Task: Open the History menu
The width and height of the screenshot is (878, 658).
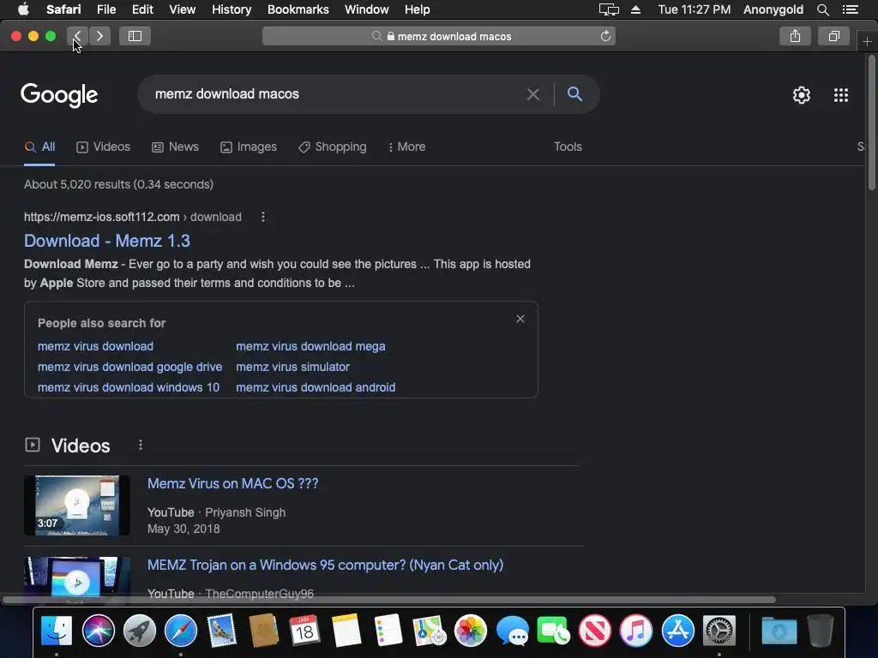Action: [232, 9]
